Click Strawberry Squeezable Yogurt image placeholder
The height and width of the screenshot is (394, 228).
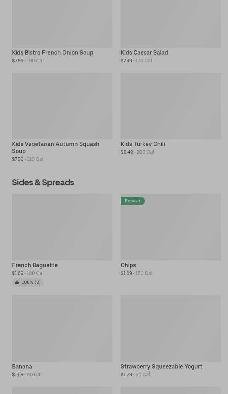[x=171, y=328]
